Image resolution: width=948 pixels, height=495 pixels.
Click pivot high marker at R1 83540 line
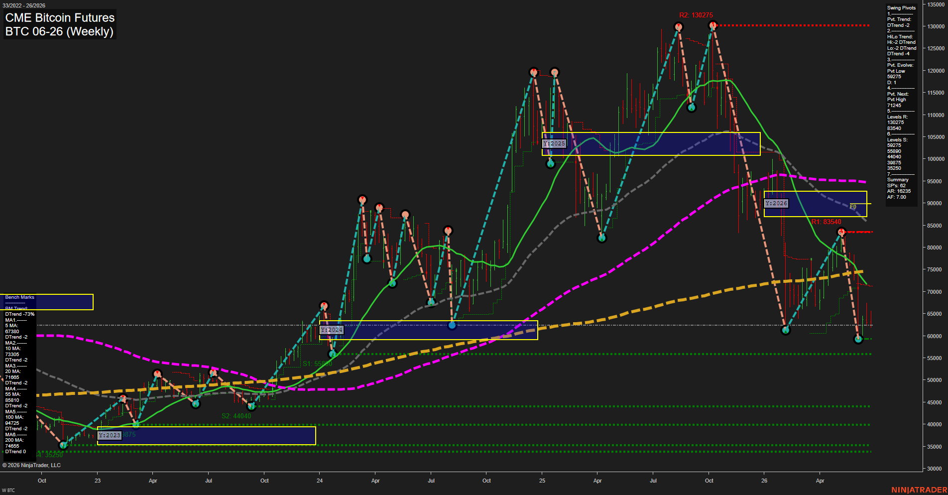click(x=841, y=232)
